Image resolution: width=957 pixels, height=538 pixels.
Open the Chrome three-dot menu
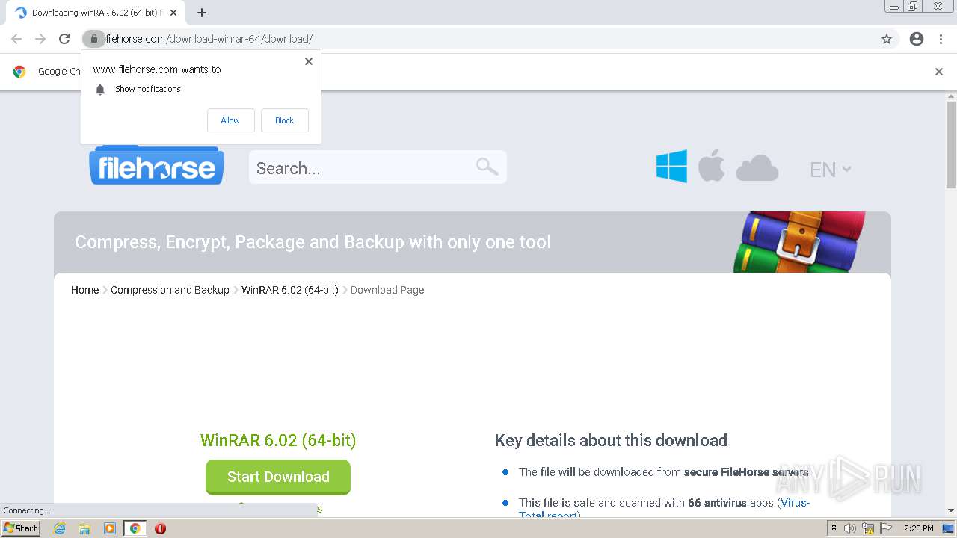click(x=941, y=39)
